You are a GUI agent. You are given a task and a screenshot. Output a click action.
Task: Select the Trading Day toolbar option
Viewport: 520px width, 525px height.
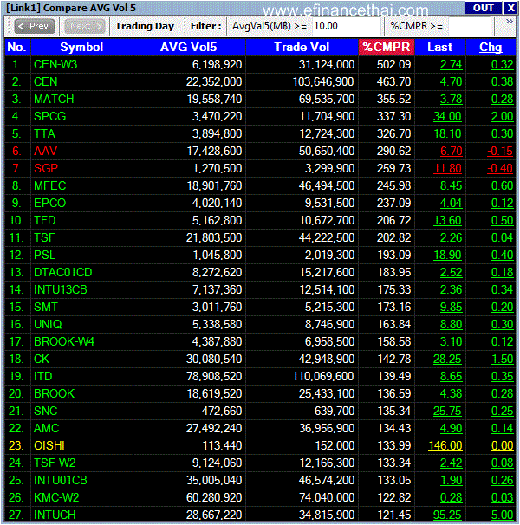pyautogui.click(x=145, y=26)
